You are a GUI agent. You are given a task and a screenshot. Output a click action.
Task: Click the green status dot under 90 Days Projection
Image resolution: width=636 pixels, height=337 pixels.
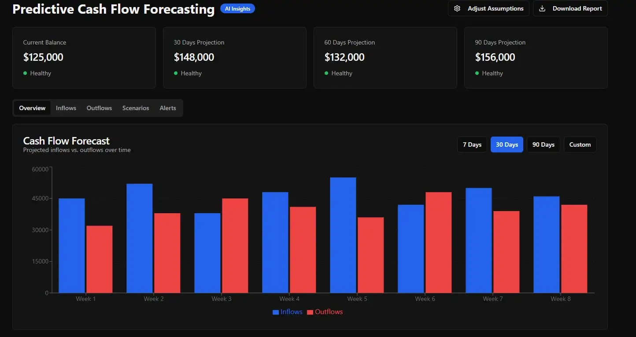pos(477,73)
